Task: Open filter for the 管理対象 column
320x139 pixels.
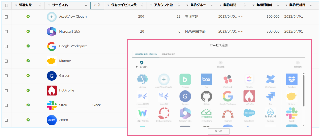Action: (16, 5)
